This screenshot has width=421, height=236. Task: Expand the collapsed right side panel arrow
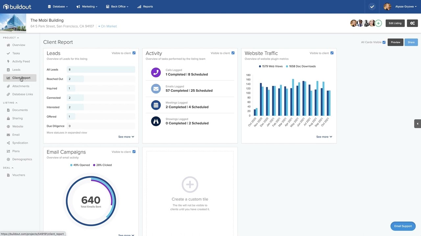pyautogui.click(x=417, y=124)
